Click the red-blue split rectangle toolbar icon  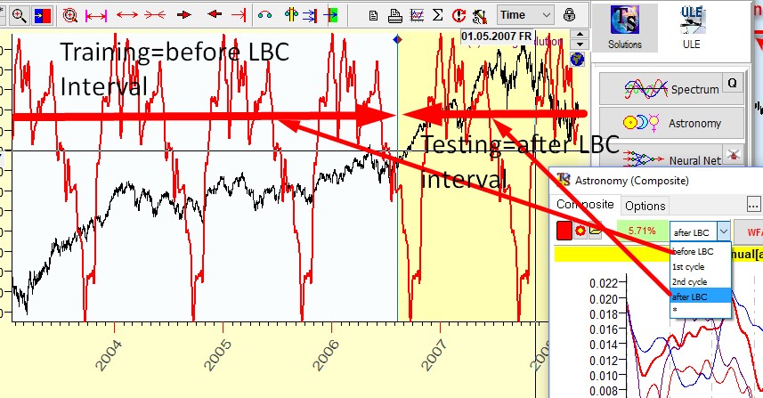[x=41, y=14]
